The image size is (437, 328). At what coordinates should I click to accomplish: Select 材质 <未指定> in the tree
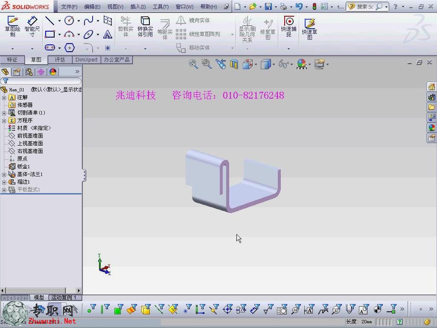click(34, 128)
